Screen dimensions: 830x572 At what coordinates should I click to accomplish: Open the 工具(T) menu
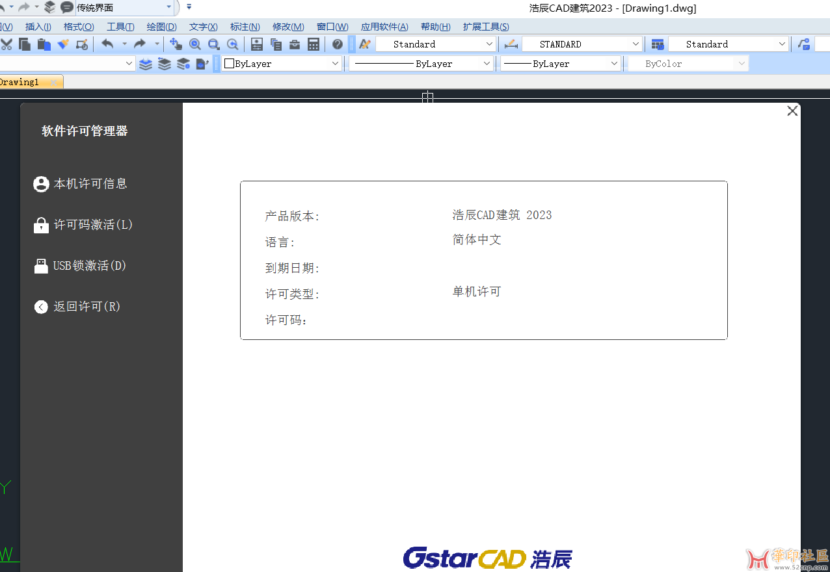(120, 27)
